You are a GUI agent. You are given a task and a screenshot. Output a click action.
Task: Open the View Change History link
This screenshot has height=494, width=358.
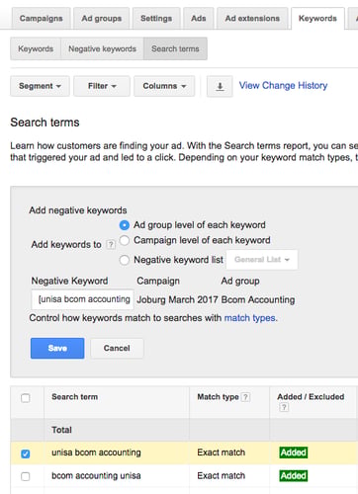[283, 86]
